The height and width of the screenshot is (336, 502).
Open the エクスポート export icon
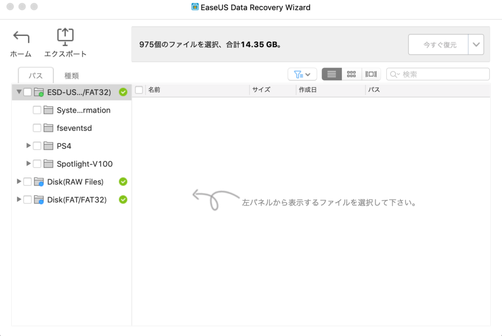[x=65, y=36]
